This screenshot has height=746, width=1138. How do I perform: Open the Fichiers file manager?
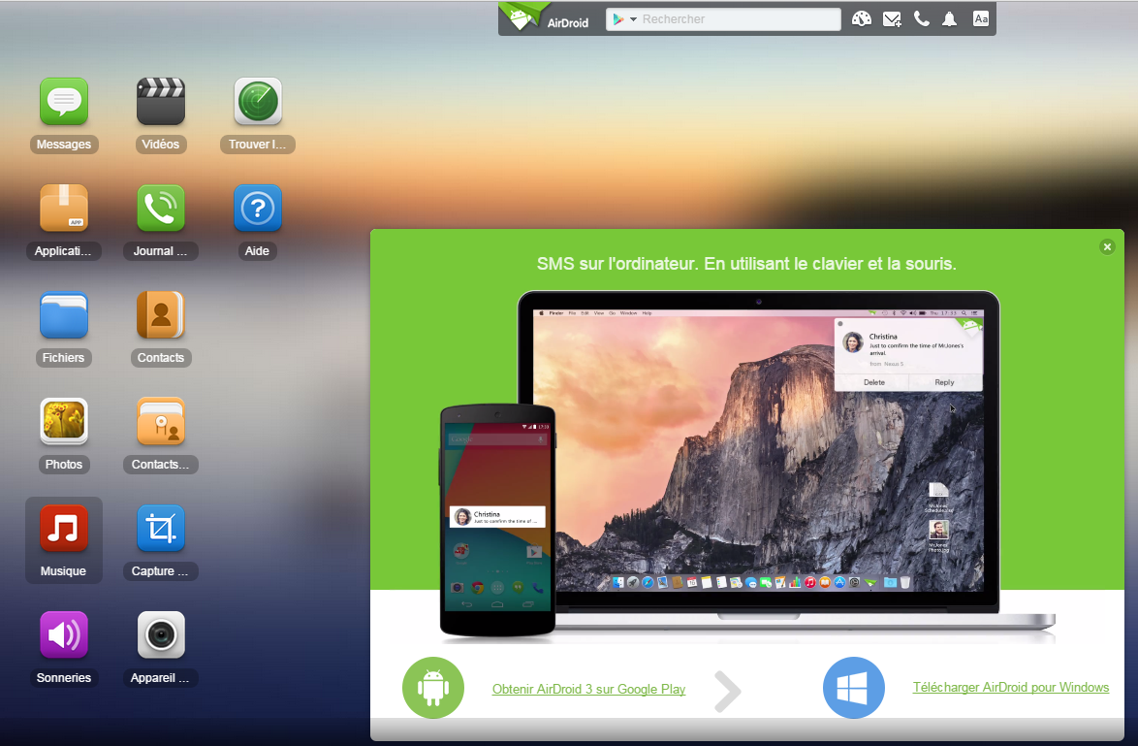64,315
